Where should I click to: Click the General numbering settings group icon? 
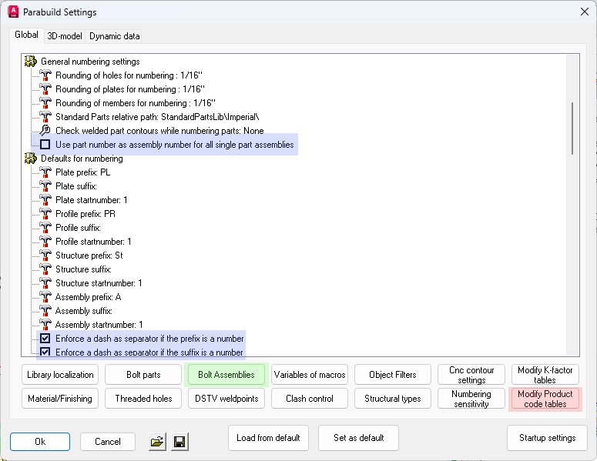pyautogui.click(x=31, y=62)
